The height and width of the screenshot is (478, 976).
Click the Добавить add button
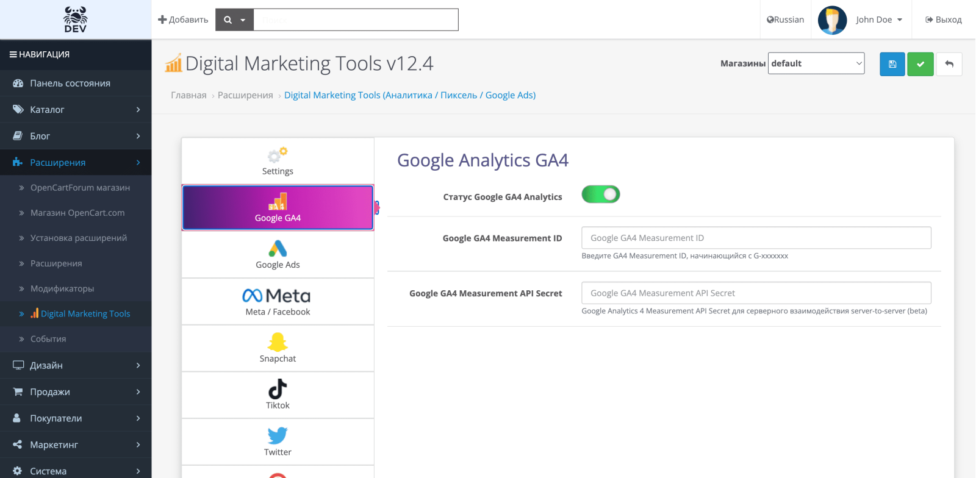[183, 20]
